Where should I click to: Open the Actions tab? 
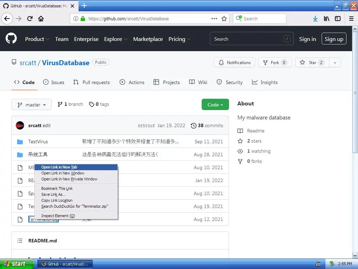[x=132, y=82]
